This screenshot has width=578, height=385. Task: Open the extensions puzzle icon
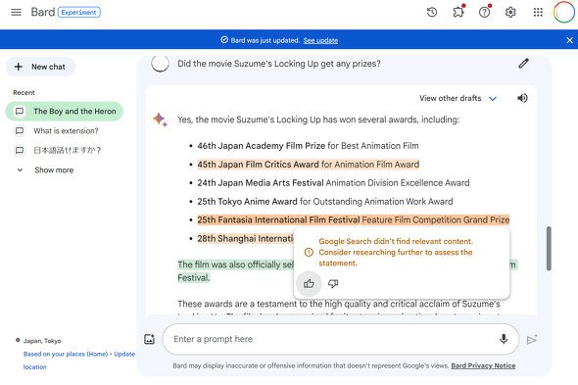(458, 12)
